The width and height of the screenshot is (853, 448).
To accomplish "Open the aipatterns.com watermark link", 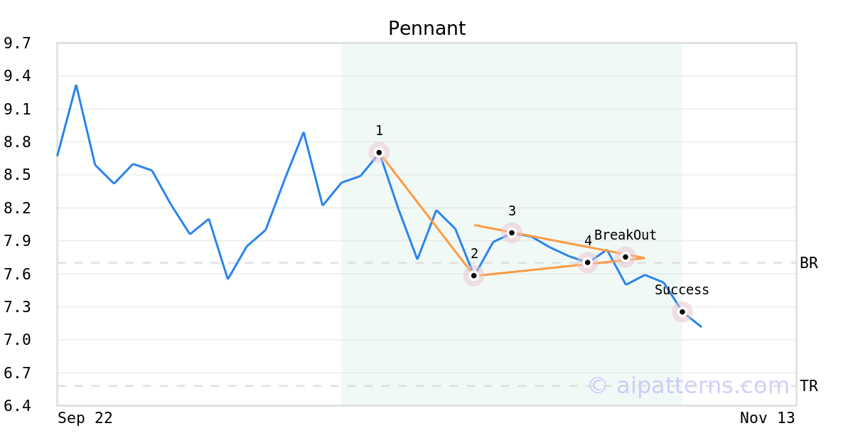I will coord(689,385).
